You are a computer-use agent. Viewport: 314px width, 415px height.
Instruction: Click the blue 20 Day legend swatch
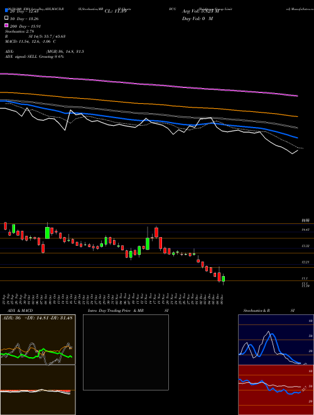(6, 11)
